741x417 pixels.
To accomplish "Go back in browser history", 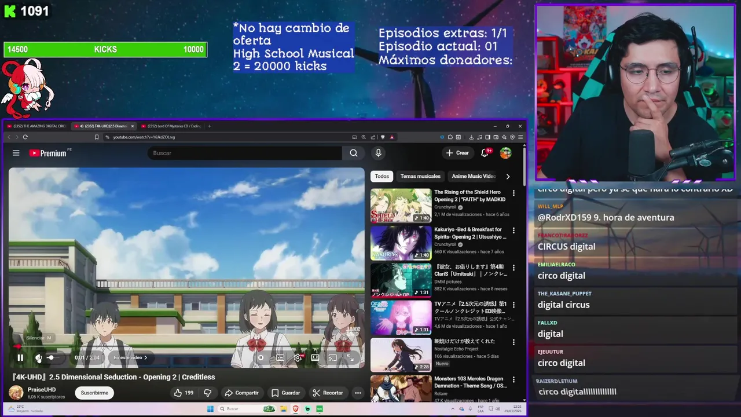I will [x=9, y=137].
